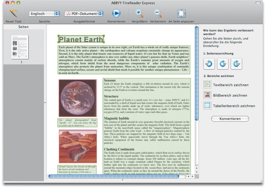Select the Planet Earth title text block
This screenshot has height=188, width=266.
[81, 39]
